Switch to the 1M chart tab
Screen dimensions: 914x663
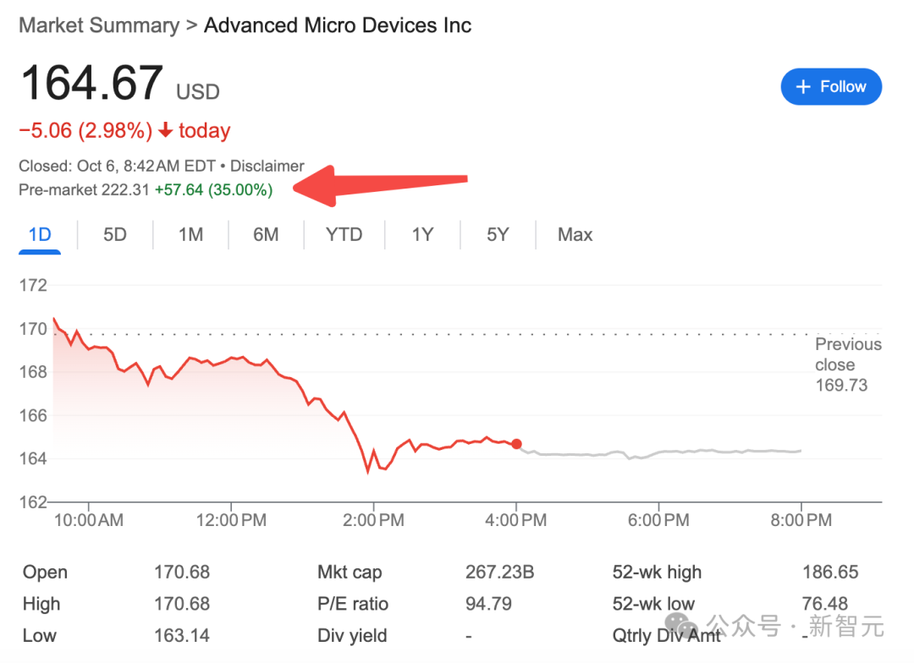pos(190,234)
